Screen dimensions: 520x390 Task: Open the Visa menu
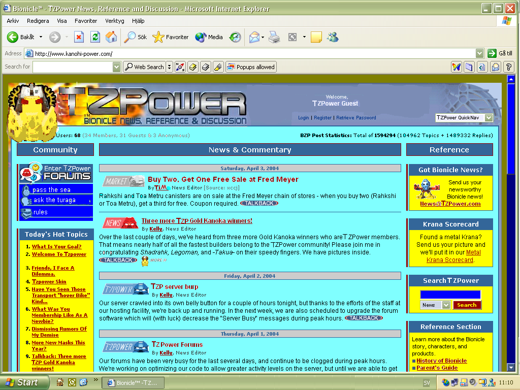coord(61,21)
